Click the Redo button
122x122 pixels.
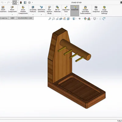point(9,2)
